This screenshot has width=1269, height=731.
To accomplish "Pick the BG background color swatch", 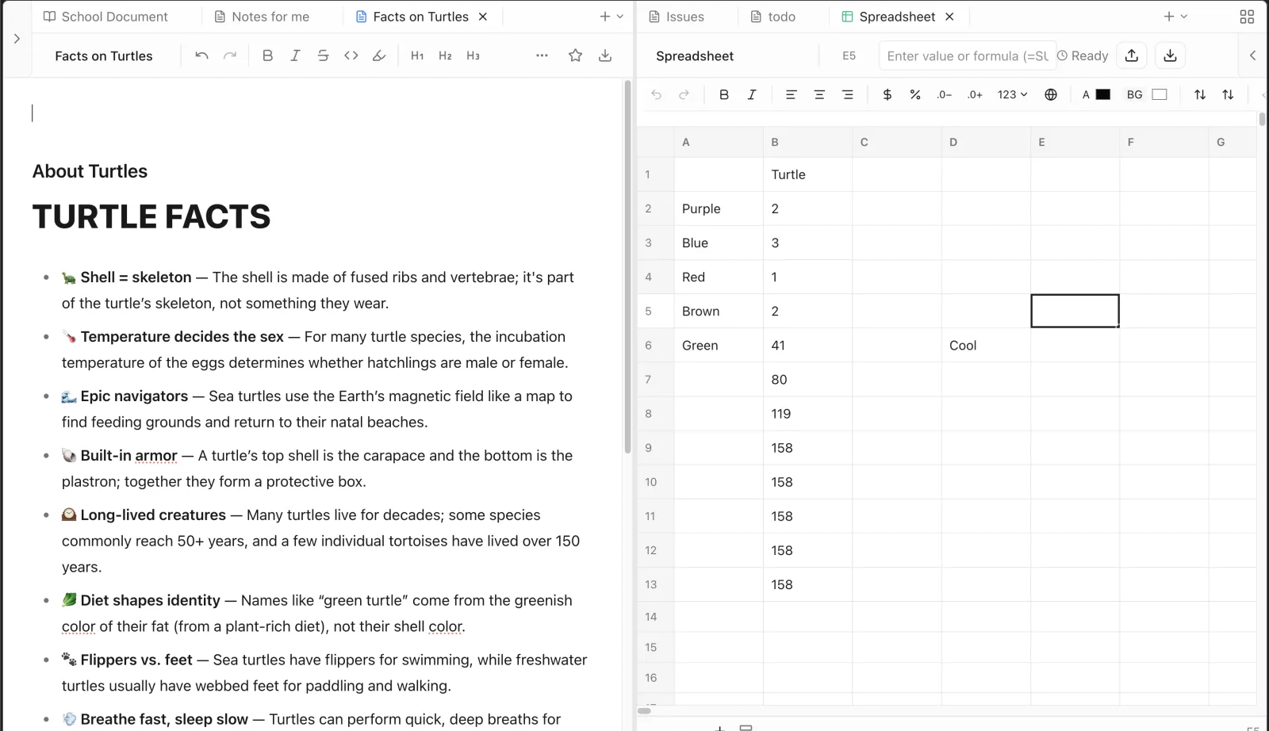I will pos(1160,94).
